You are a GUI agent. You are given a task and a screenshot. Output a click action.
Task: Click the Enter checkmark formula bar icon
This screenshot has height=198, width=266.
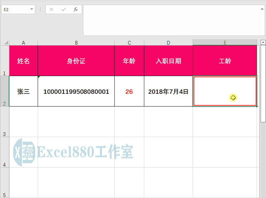pyautogui.click(x=64, y=9)
